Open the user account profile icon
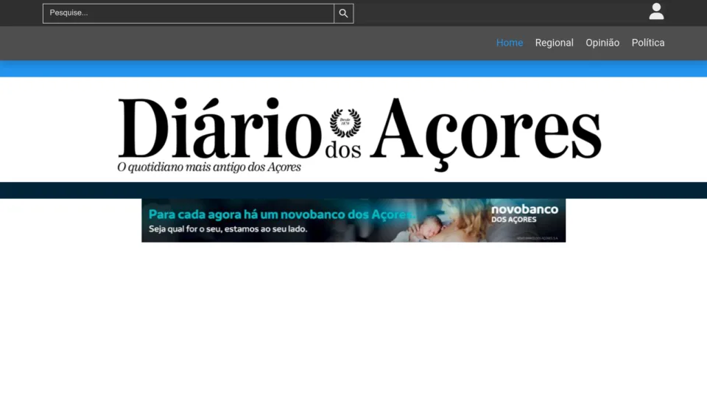The height and width of the screenshot is (398, 707). click(x=656, y=11)
